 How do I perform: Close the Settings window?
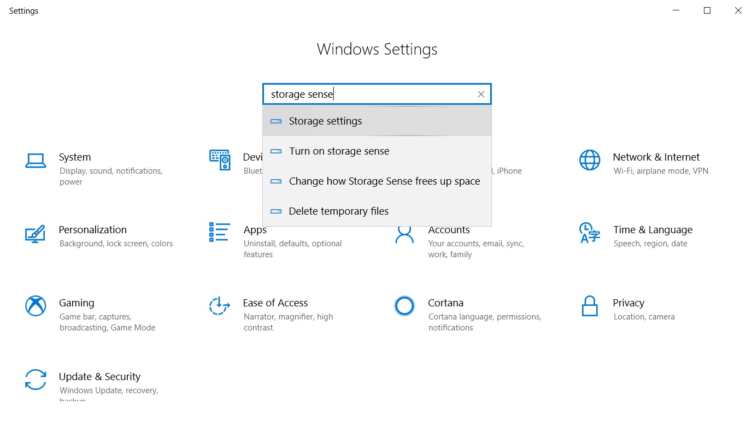[738, 10]
